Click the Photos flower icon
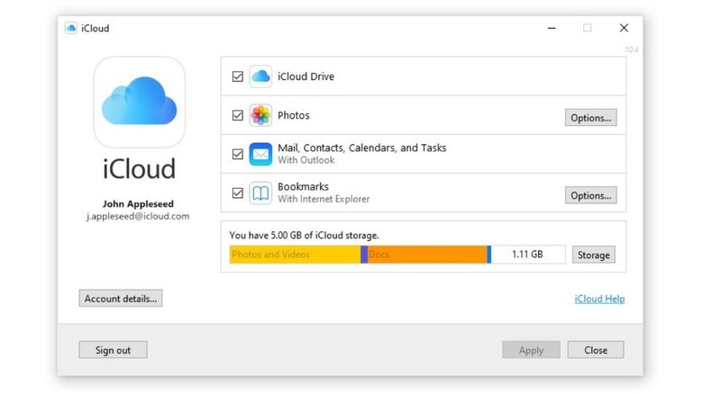703x394 pixels. (x=260, y=116)
